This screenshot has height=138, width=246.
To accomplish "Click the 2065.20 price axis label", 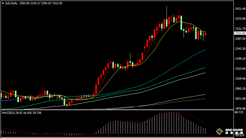I will click(240, 89).
